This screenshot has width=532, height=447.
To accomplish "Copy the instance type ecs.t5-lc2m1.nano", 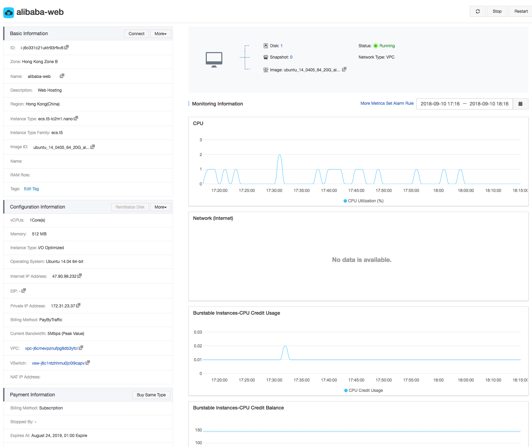I will (76, 118).
